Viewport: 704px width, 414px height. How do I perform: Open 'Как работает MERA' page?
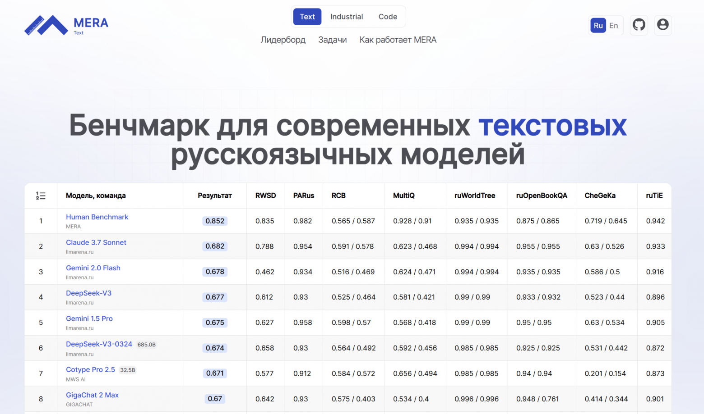tap(398, 40)
